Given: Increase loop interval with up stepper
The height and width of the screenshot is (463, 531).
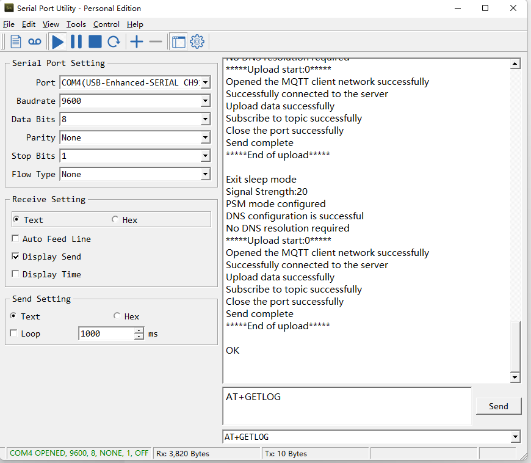Looking at the screenshot, I should point(139,330).
